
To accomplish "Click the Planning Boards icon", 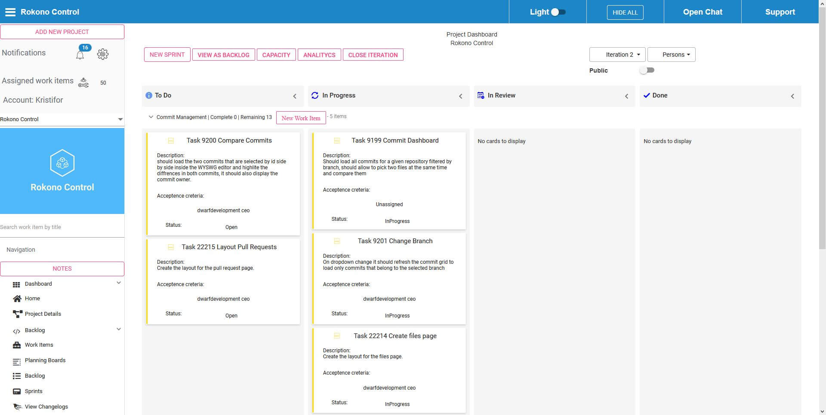I will point(17,361).
